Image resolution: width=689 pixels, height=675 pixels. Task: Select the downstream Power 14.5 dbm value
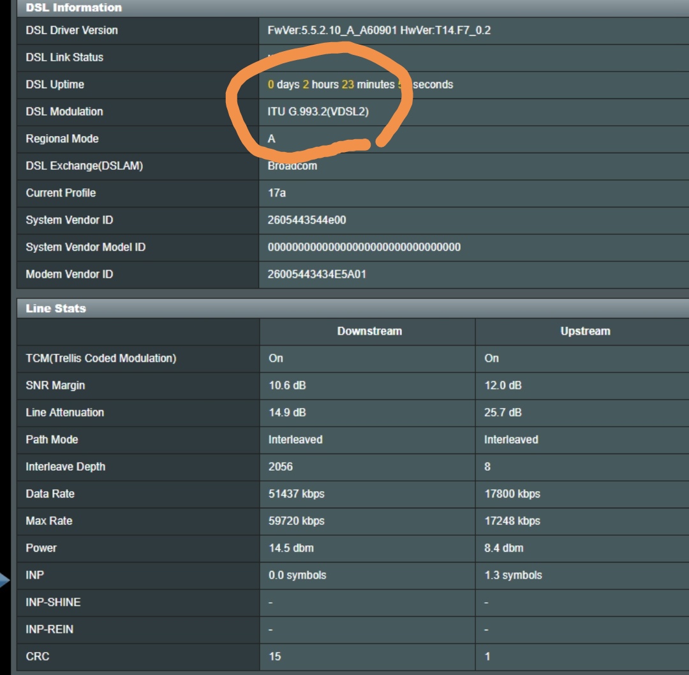(x=291, y=548)
